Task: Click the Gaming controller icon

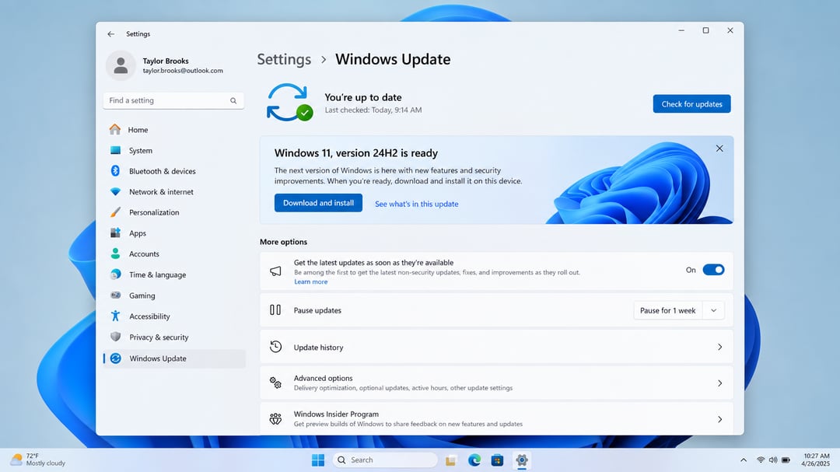Action: click(x=115, y=295)
